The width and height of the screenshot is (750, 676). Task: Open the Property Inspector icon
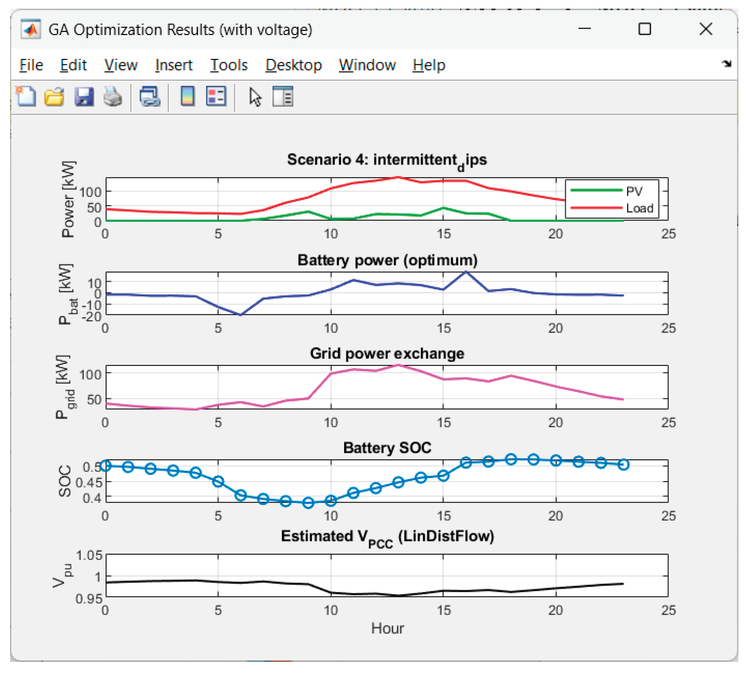[283, 96]
